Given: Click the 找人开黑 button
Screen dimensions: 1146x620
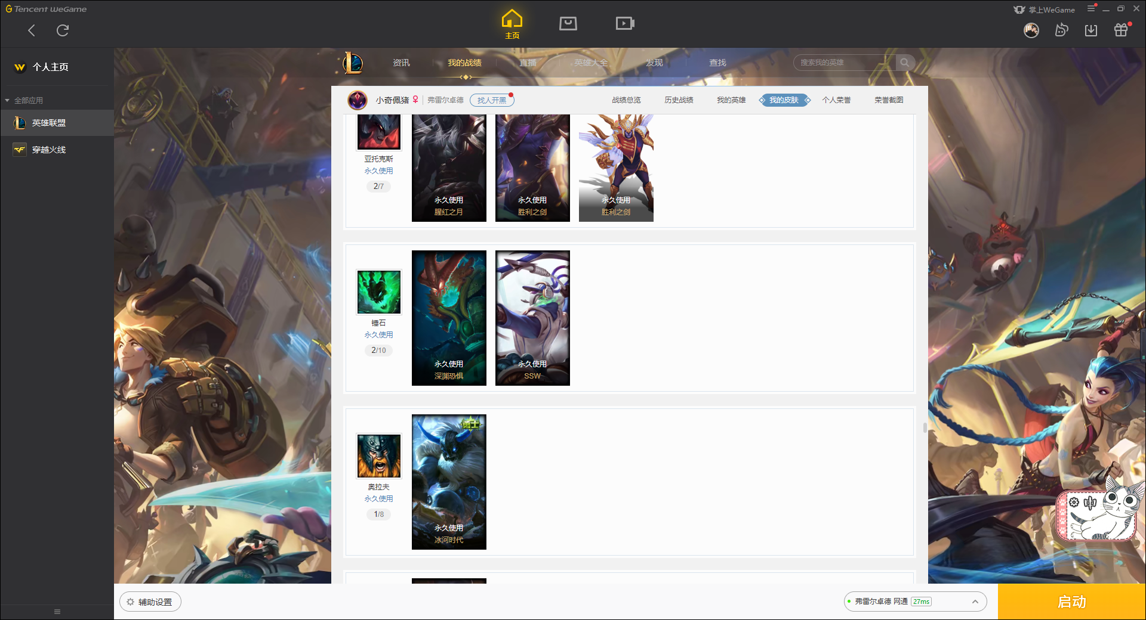Looking at the screenshot, I should 492,100.
